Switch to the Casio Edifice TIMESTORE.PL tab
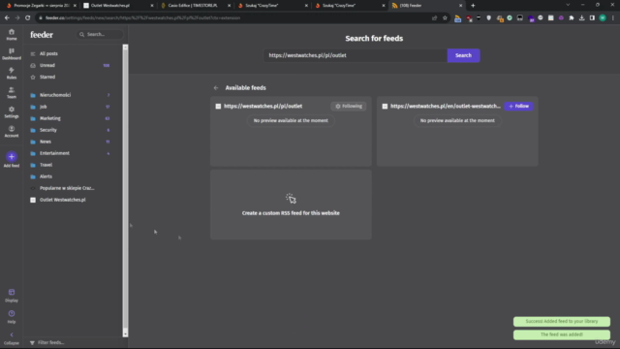The width and height of the screenshot is (620, 349). 195,6
